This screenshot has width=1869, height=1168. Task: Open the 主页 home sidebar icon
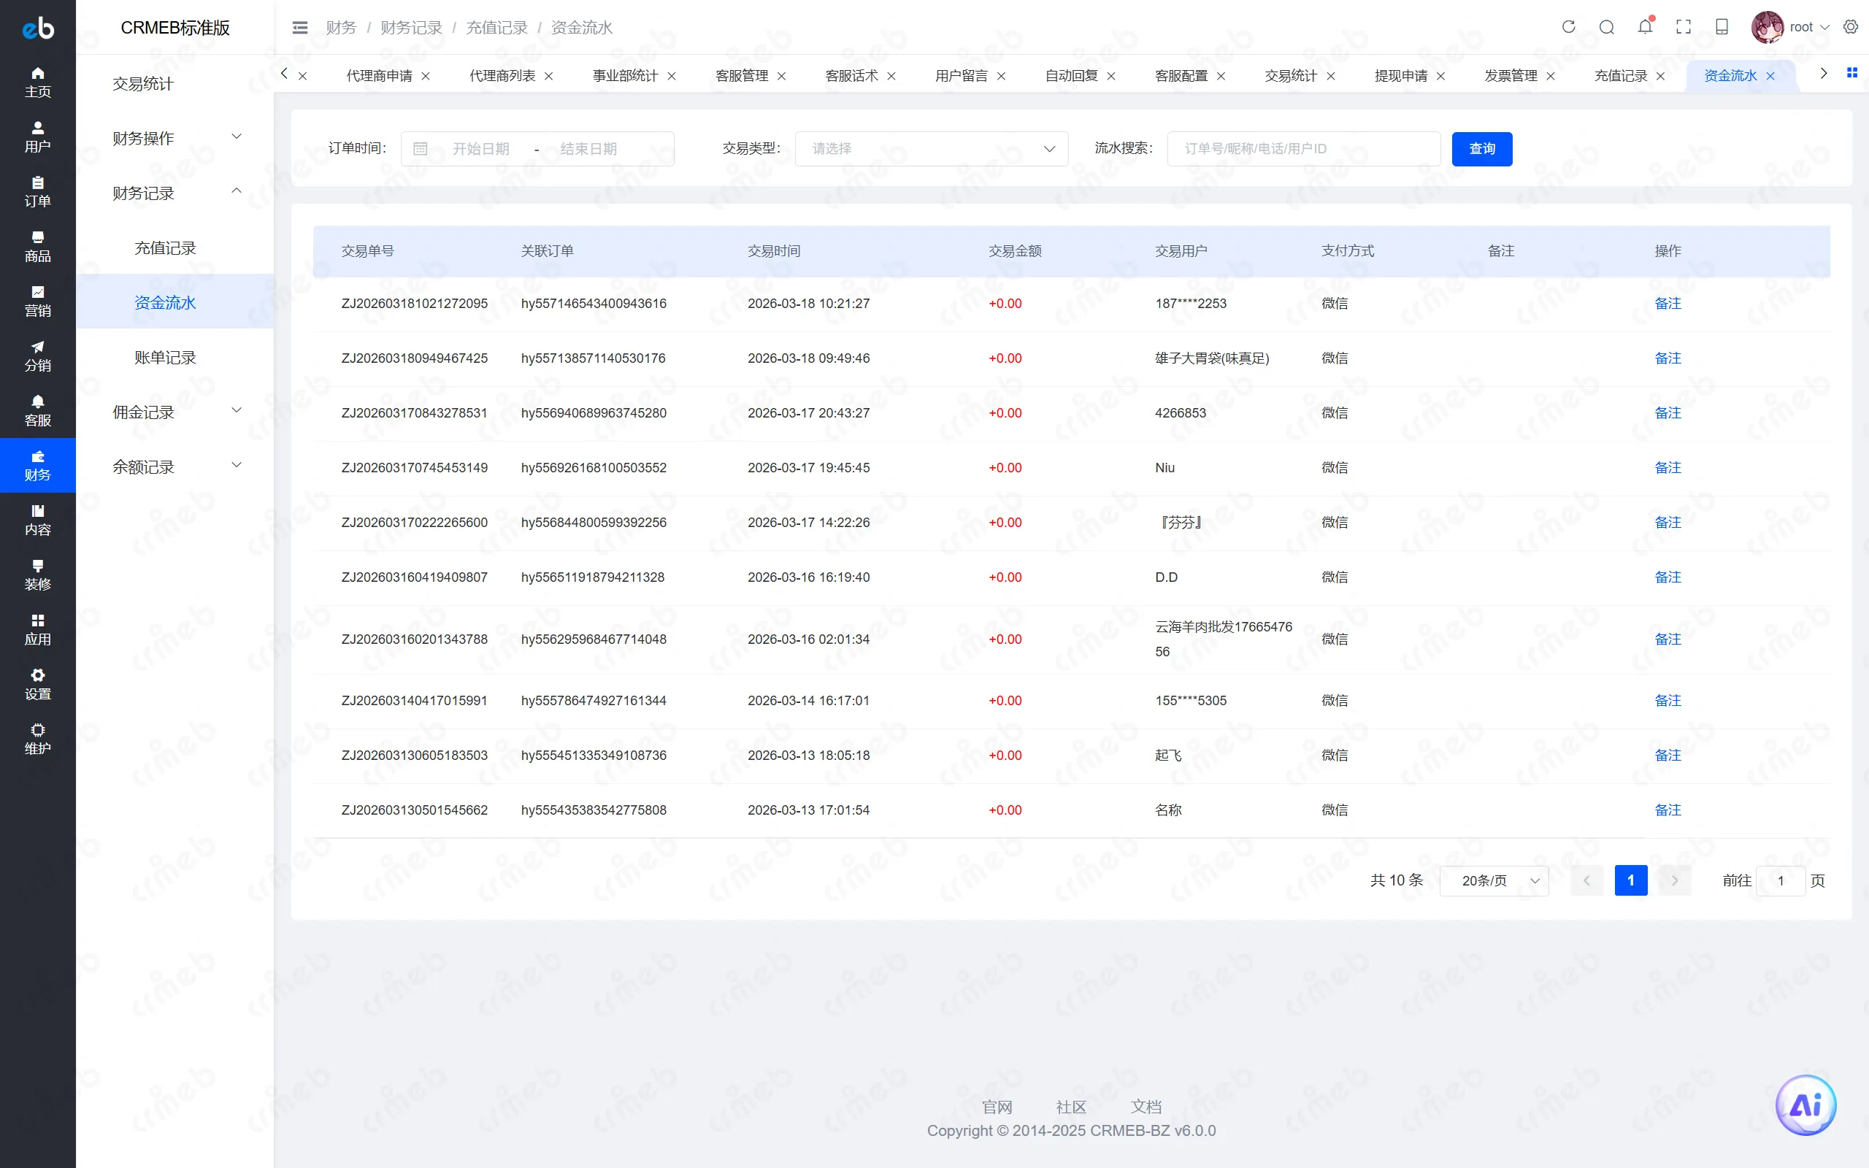pos(37,82)
